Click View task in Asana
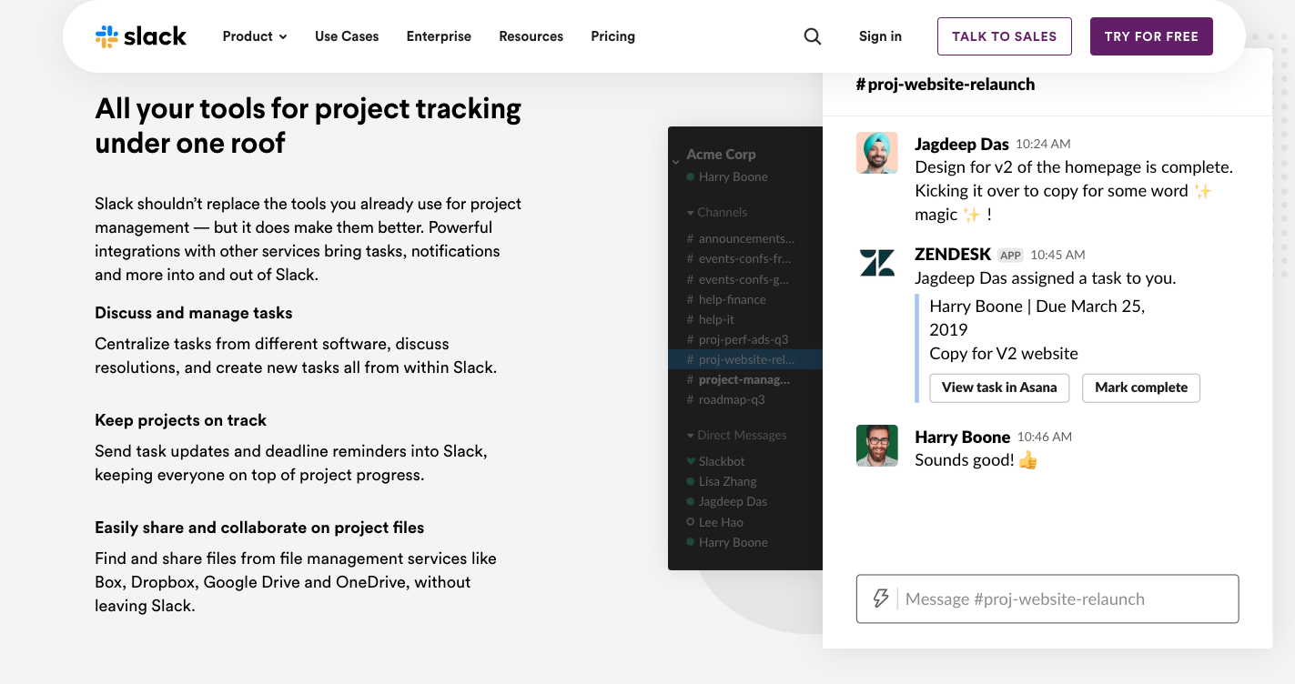The width and height of the screenshot is (1295, 684). point(999,387)
